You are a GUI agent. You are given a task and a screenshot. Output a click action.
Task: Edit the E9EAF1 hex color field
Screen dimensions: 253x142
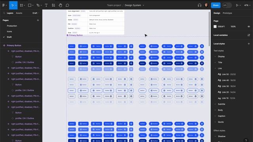tap(221, 26)
